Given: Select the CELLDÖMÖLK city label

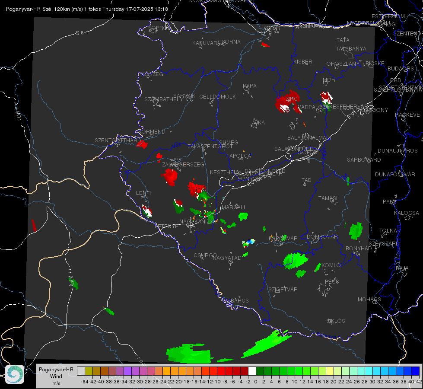Looking at the screenshot, I should pyautogui.click(x=218, y=97).
